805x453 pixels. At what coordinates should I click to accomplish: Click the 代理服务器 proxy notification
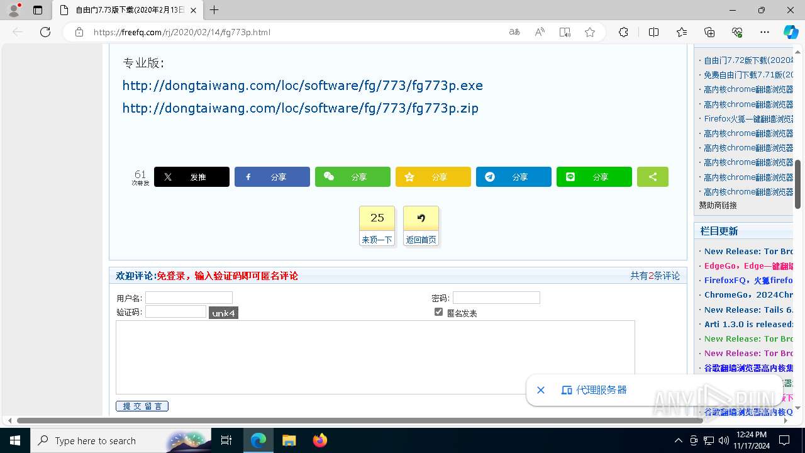pyautogui.click(x=594, y=390)
